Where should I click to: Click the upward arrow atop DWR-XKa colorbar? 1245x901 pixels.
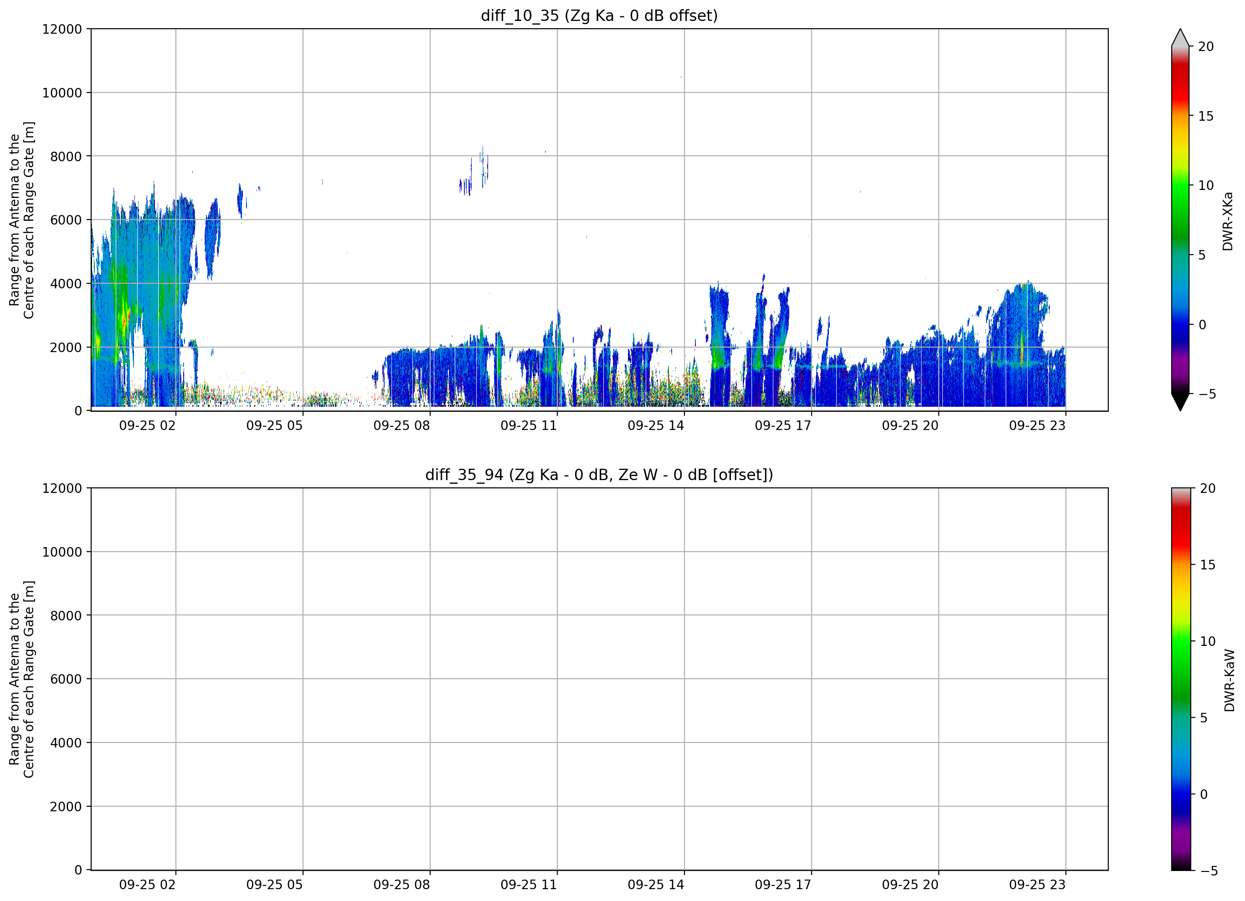[x=1180, y=37]
